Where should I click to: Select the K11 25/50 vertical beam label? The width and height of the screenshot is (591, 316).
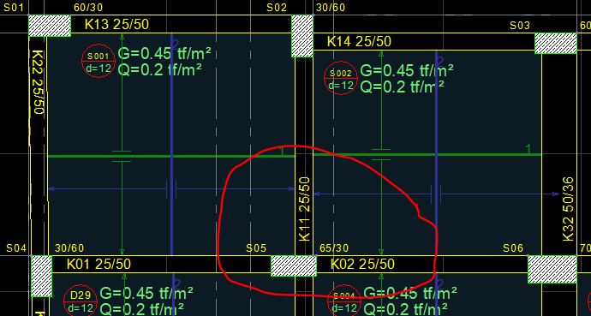pos(304,209)
